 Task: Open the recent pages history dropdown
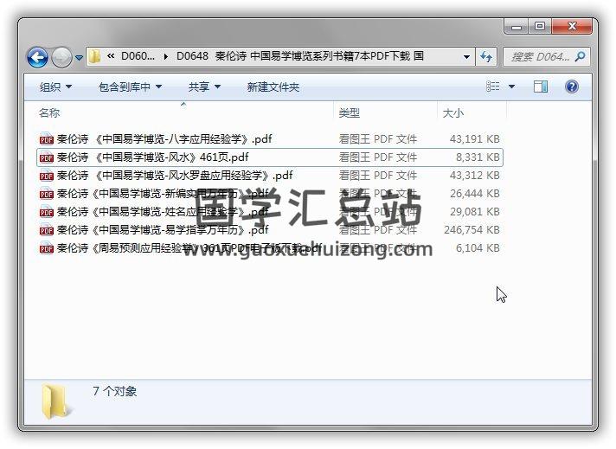[x=79, y=58]
